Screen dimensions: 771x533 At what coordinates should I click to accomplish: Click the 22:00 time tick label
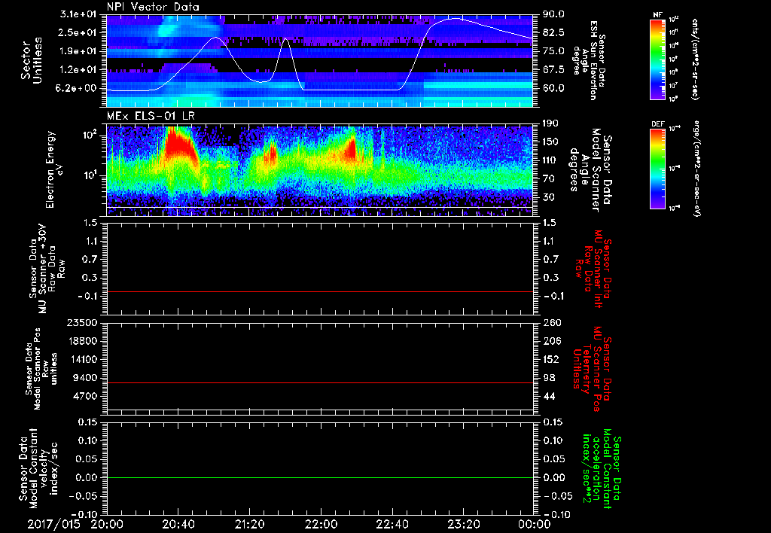click(x=321, y=524)
